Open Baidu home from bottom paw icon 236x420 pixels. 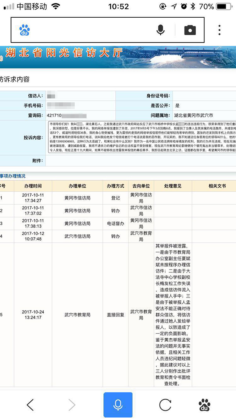205,405
